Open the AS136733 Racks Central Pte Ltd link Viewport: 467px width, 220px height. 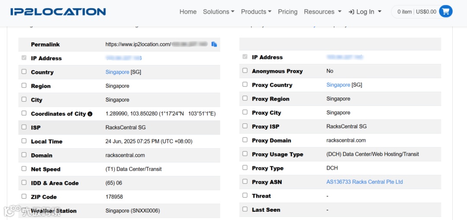coord(364,182)
